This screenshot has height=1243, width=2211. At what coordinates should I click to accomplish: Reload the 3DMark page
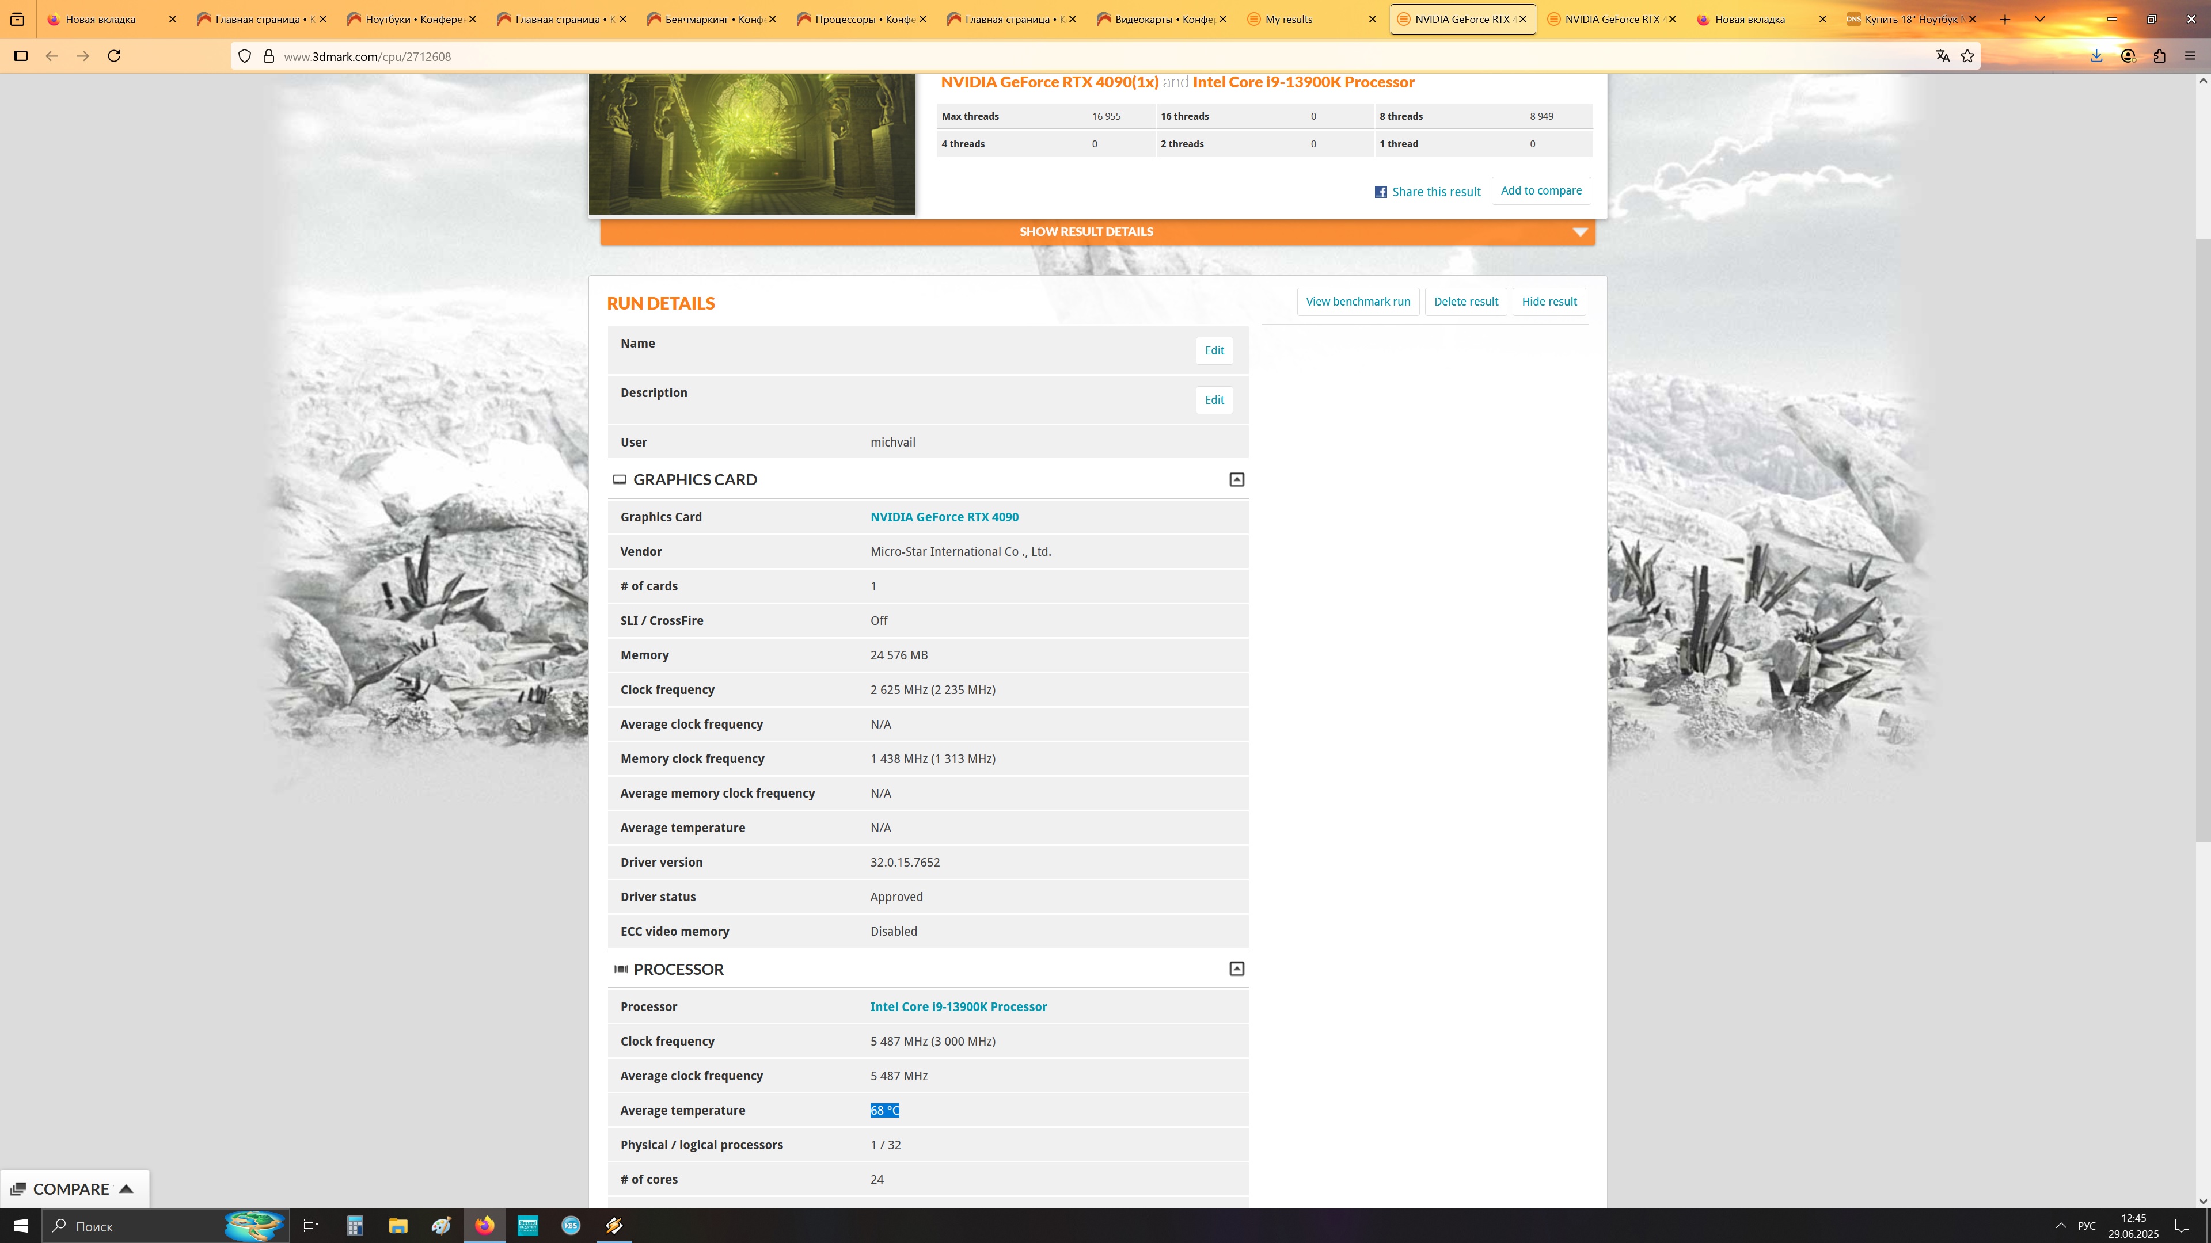[113, 56]
